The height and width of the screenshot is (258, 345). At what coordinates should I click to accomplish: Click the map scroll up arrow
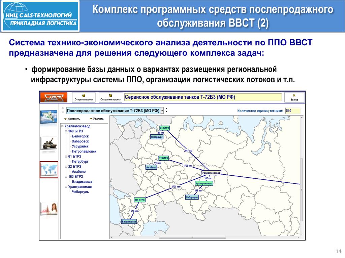[x=302, y=118]
